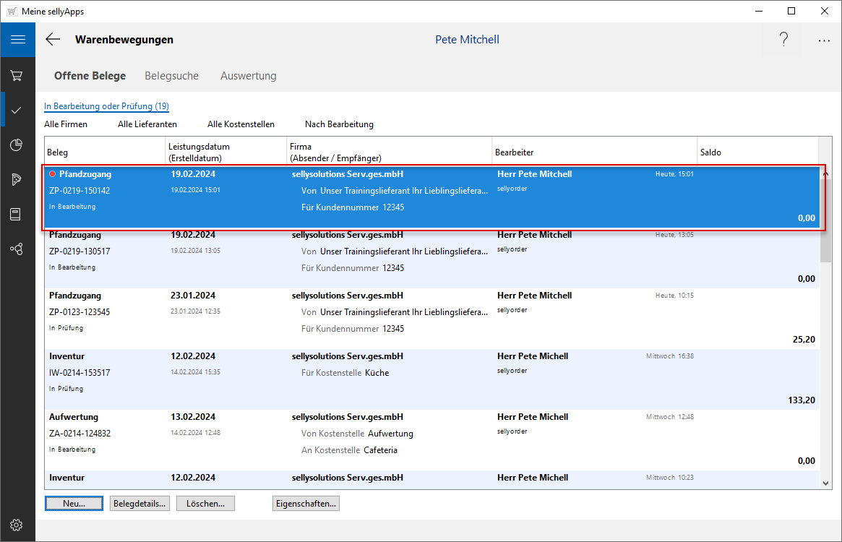Click the Belegdetails... button
This screenshot has height=542, width=842.
click(x=140, y=504)
